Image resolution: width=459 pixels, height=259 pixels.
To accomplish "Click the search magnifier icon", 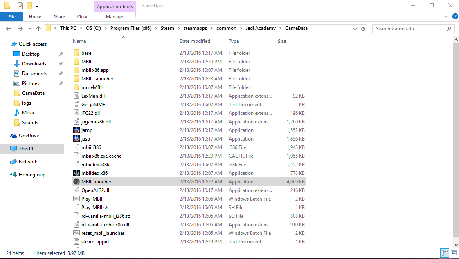I will coord(449,29).
